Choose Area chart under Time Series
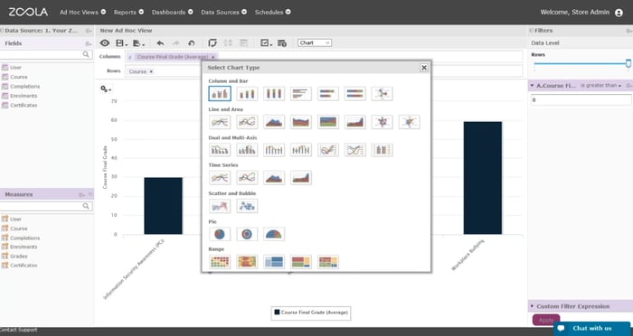Image resolution: width=633 pixels, height=336 pixels. click(x=274, y=177)
